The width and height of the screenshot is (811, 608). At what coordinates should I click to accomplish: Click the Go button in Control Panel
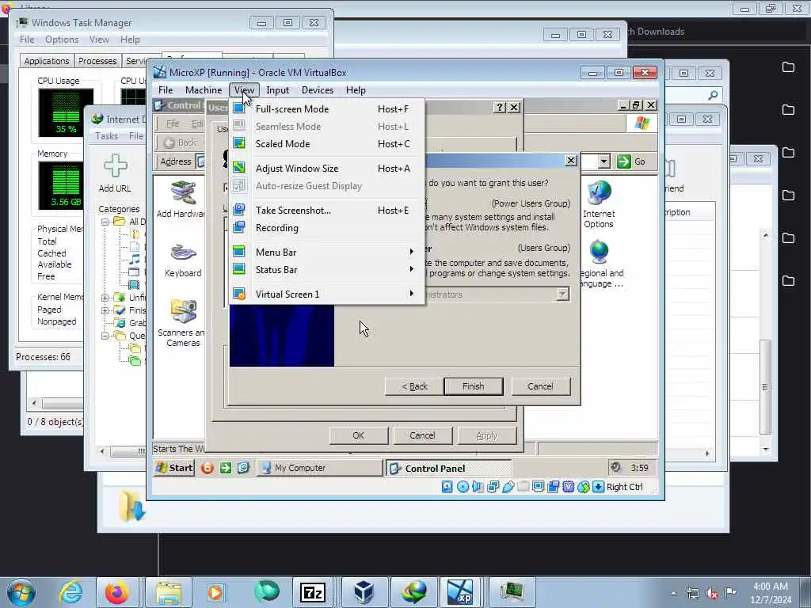(631, 161)
